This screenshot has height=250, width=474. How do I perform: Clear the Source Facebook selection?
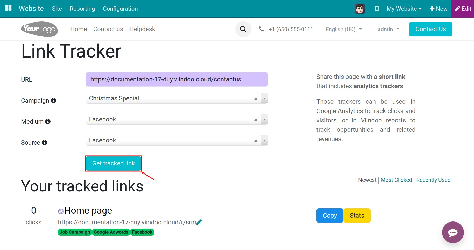point(256,141)
